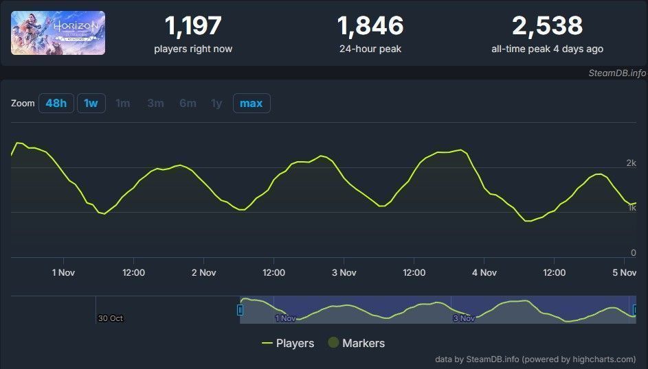
Task: Select the 1w zoom range
Action: [91, 104]
